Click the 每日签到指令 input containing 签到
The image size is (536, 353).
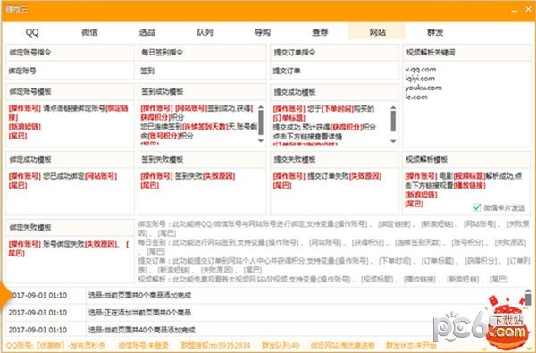[202, 71]
